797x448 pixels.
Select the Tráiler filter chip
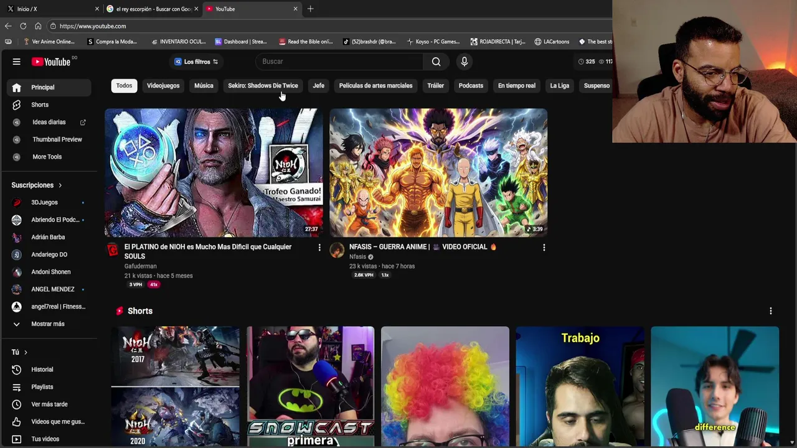click(435, 86)
